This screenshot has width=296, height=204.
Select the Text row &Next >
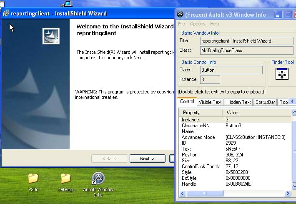tap(235, 149)
